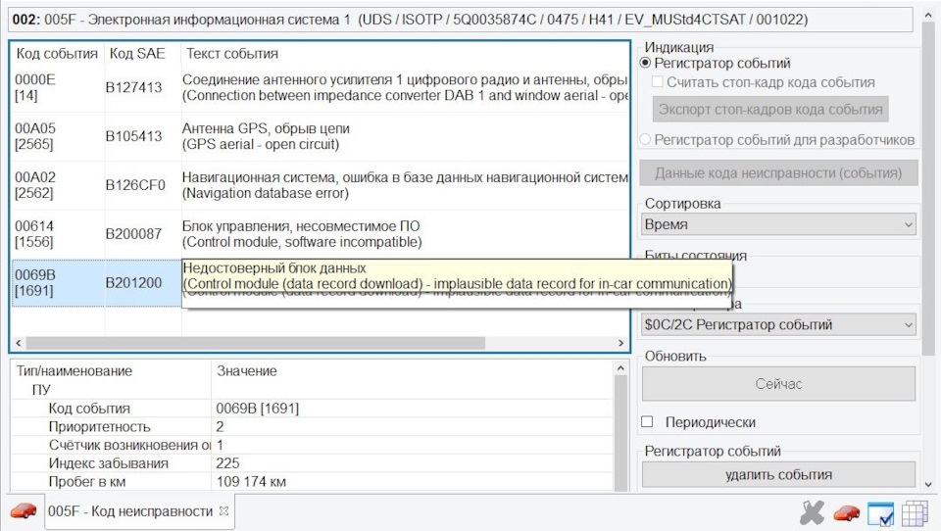Image resolution: width=941 pixels, height=531 pixels.
Task: Open the Сортировка dropdown showing Время
Action: (778, 224)
